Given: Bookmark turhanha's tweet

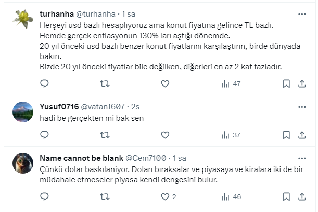Looking at the screenshot, I should [286, 83].
